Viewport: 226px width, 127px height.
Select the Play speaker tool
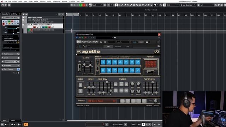coord(149,5)
